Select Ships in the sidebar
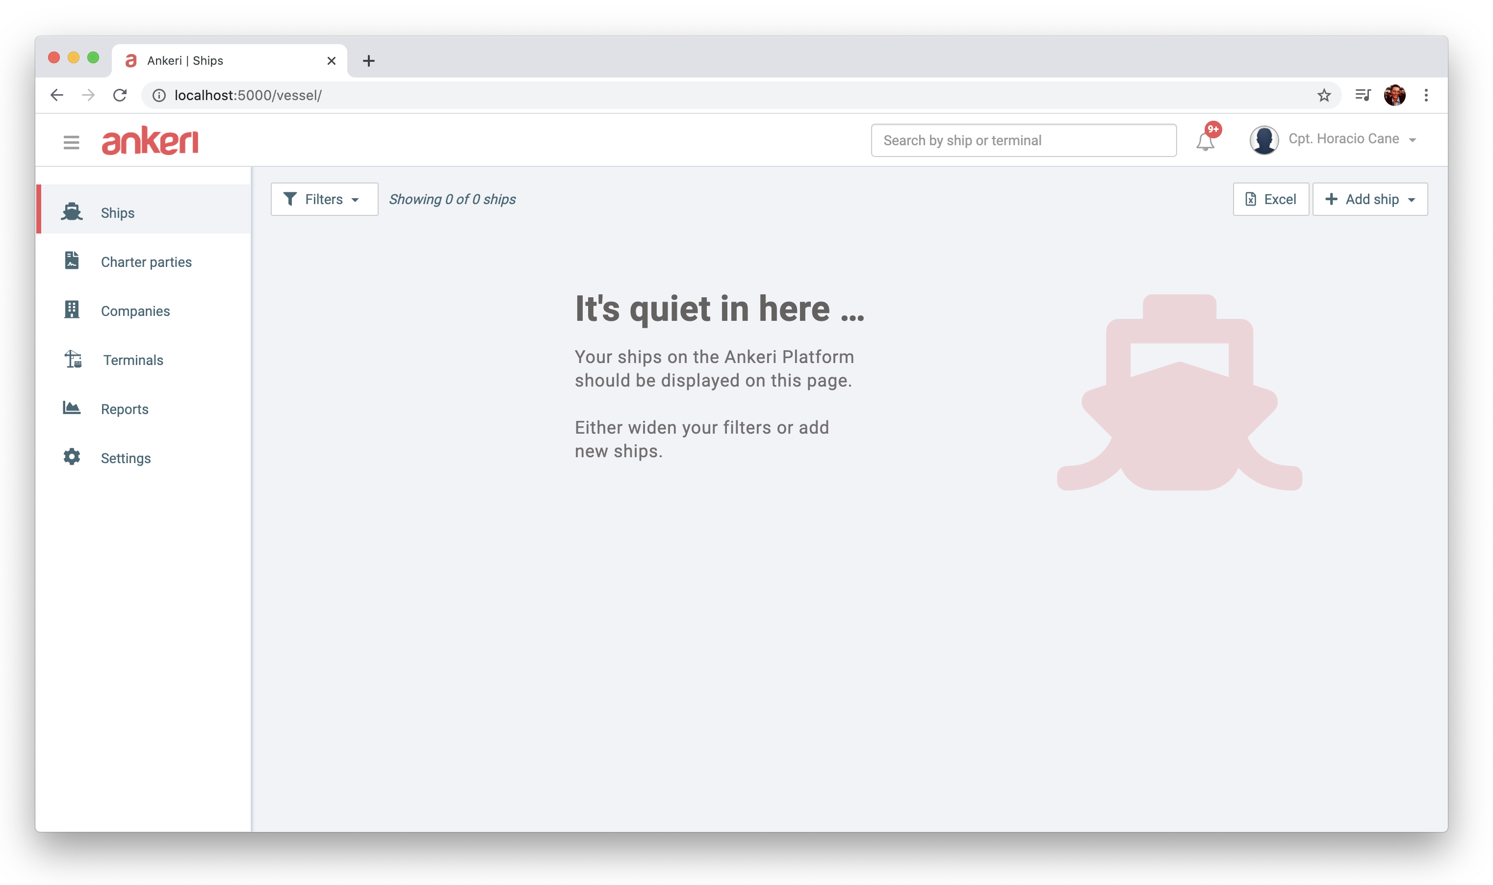Viewport: 1493px width, 885px height. [143, 209]
